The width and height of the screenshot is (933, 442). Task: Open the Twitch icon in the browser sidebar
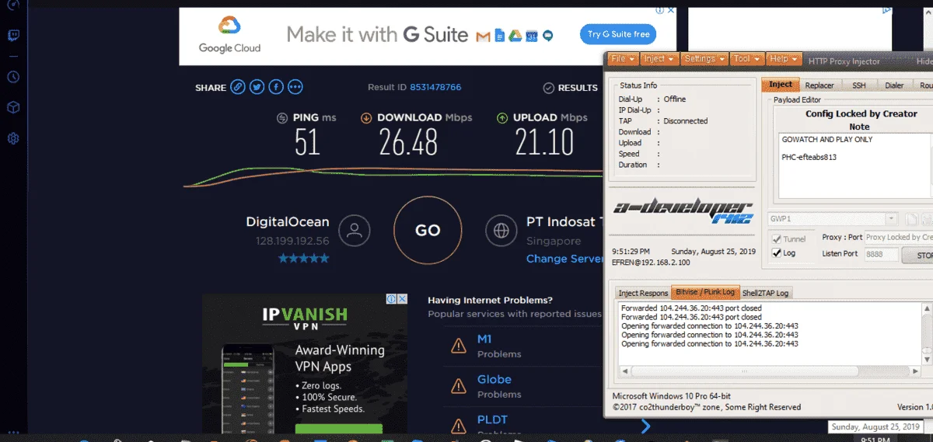[12, 36]
